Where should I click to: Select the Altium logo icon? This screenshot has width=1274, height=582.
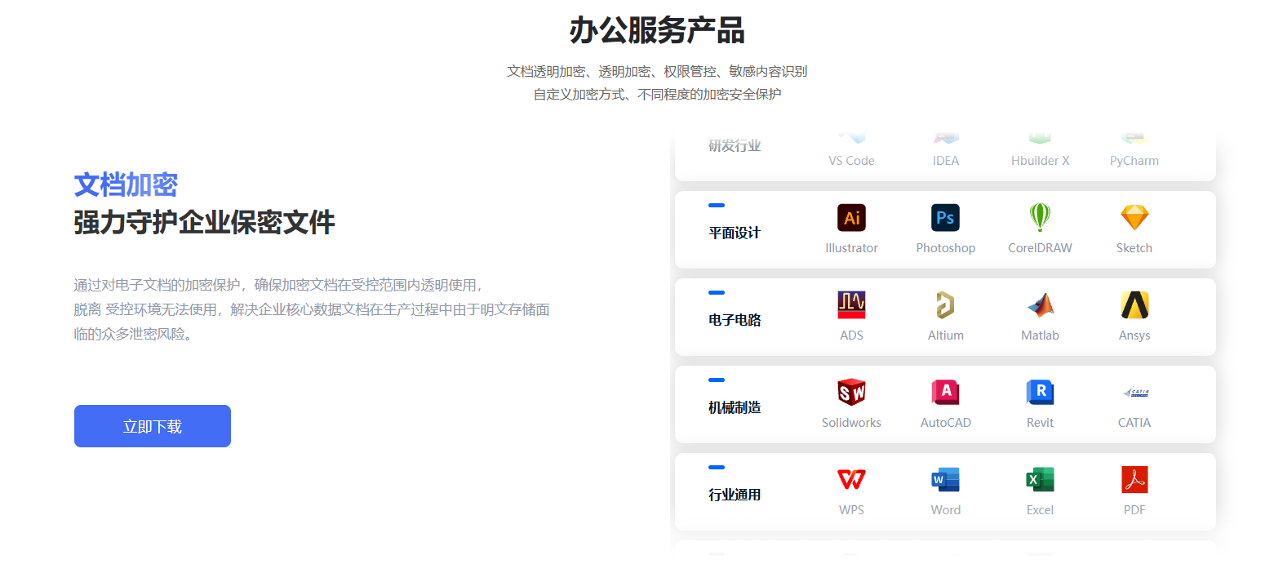(945, 305)
